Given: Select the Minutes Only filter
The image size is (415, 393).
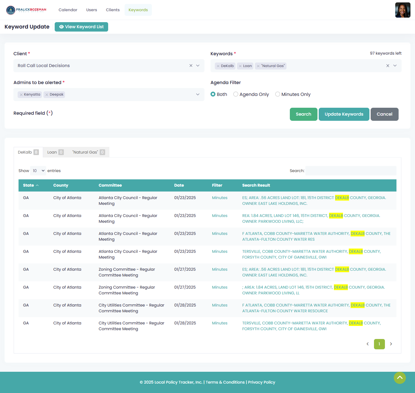Looking at the screenshot, I should tap(277, 94).
